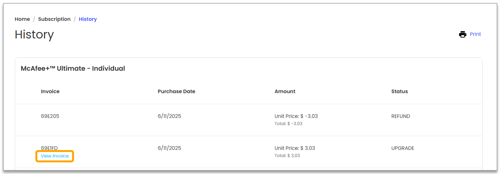Open View Invoice for 69E1FD
The height and width of the screenshot is (174, 501).
pos(55,156)
